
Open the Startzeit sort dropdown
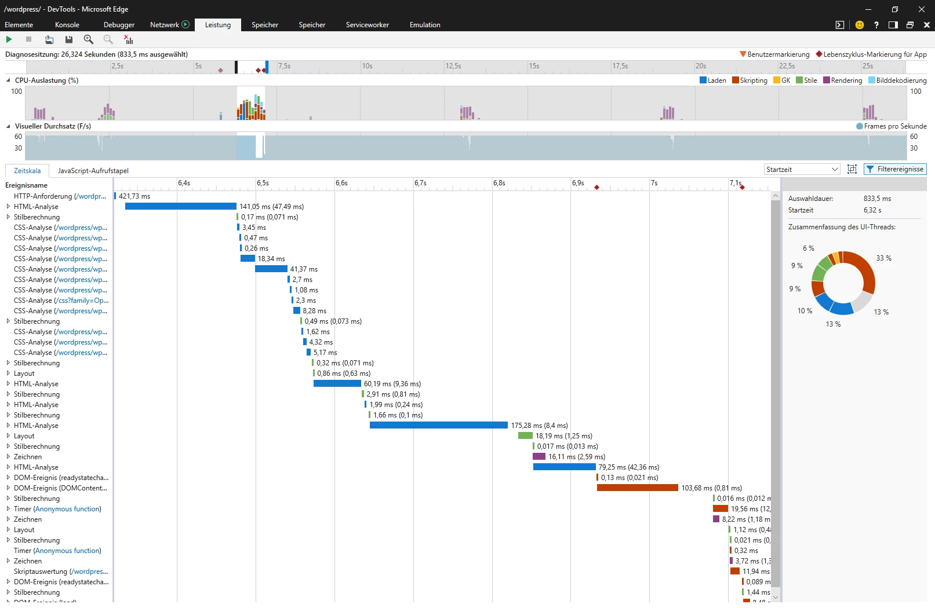802,169
